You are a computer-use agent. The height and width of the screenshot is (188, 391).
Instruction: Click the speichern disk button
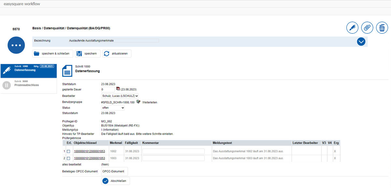tap(88, 54)
